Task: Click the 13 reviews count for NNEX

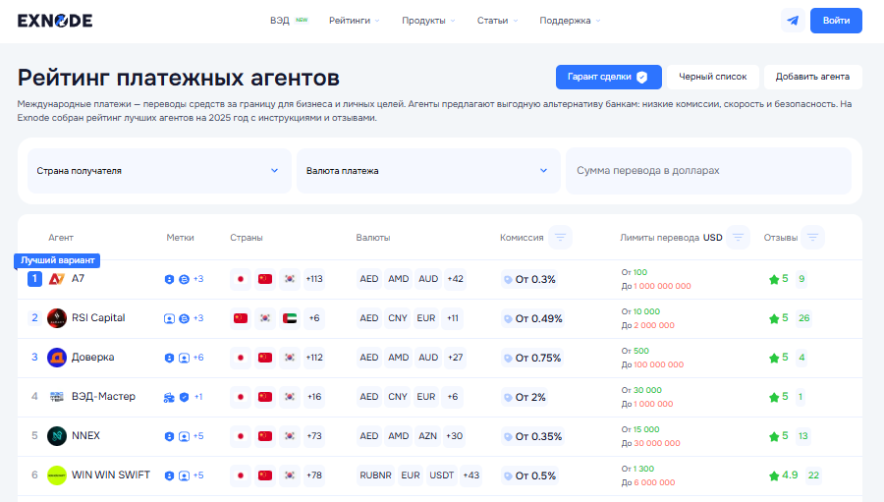Action: (802, 436)
